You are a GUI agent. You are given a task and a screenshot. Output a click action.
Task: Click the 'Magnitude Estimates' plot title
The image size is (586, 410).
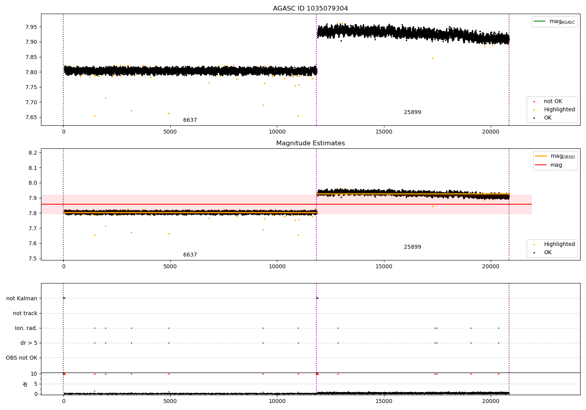pos(310,143)
